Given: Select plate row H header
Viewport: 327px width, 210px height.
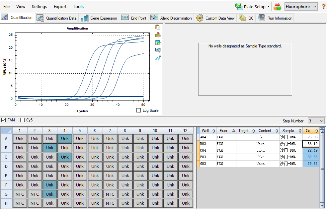Looking at the screenshot, I should (x=6, y=203).
